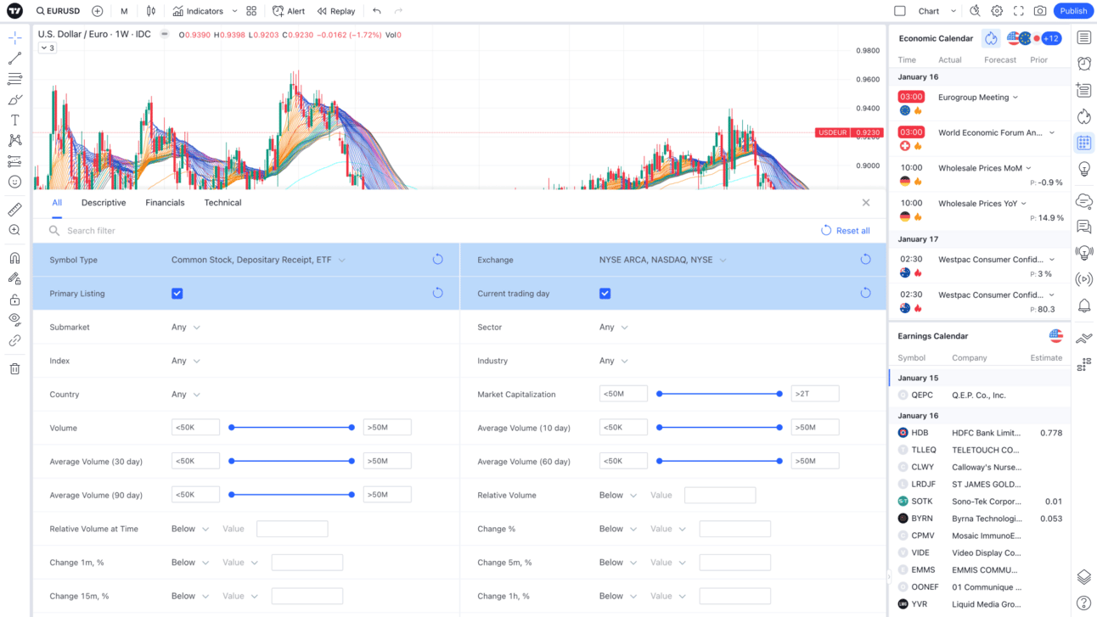Image resolution: width=1097 pixels, height=617 pixels.
Task: Enter fullscreen mode
Action: (1019, 11)
